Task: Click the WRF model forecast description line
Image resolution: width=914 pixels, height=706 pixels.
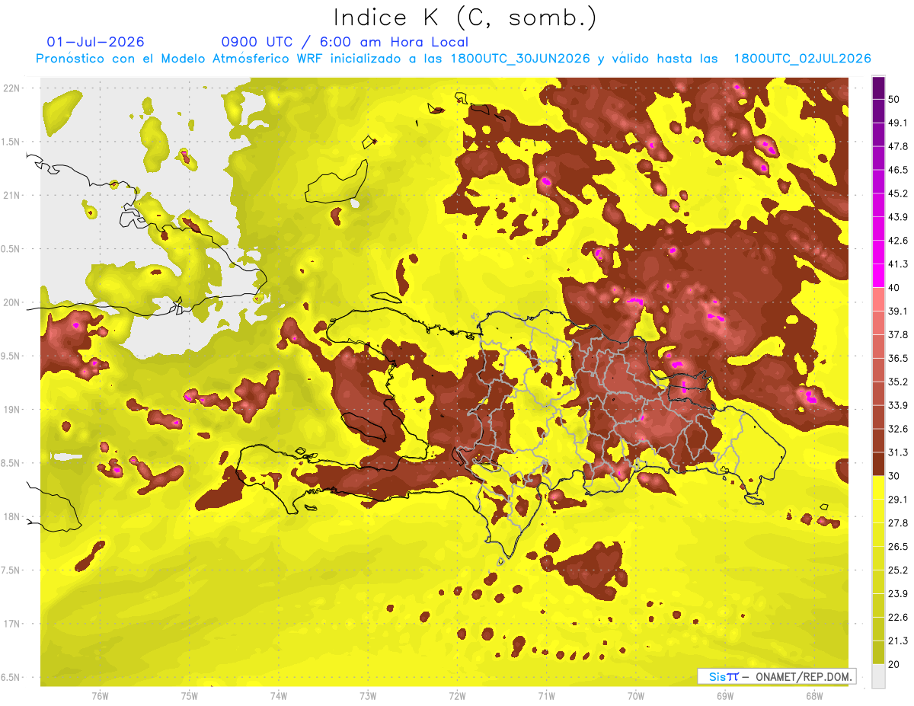Action: click(x=453, y=59)
